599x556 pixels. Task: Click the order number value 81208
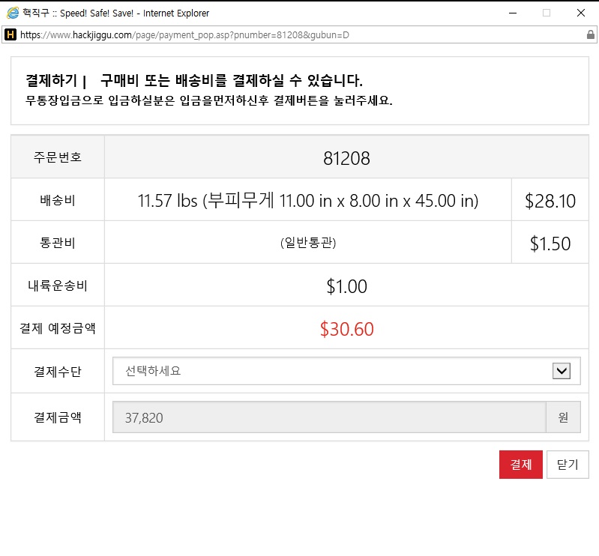(x=346, y=158)
